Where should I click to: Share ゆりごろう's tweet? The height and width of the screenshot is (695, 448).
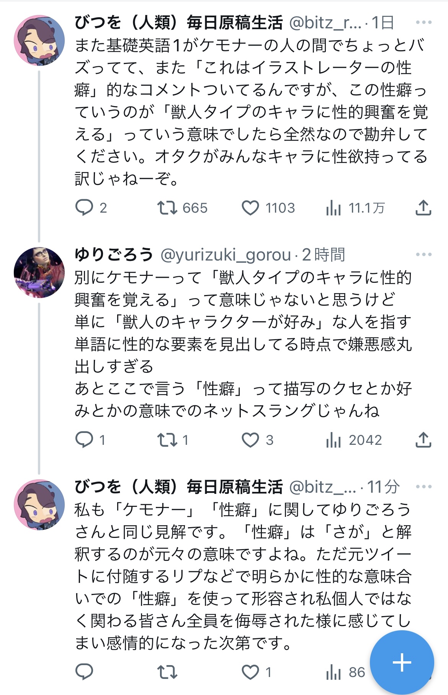click(423, 440)
